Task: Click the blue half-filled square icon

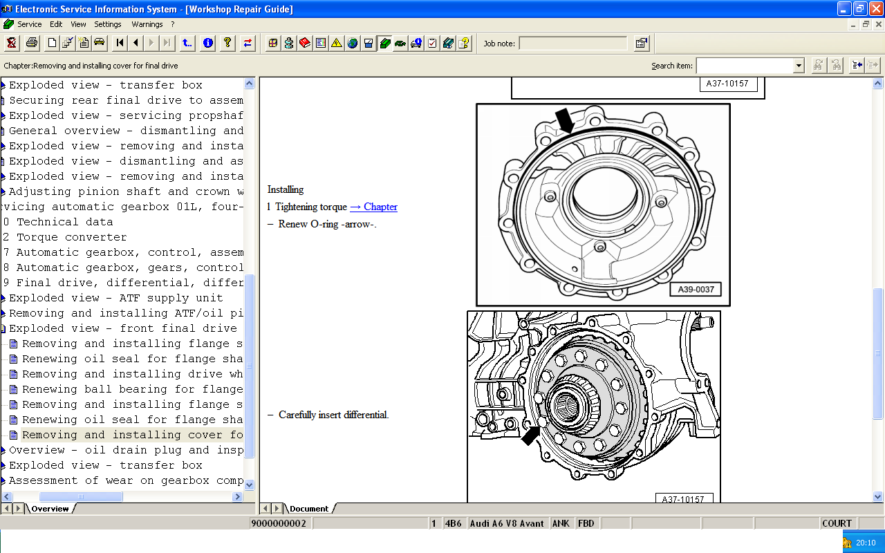Action: click(x=369, y=44)
